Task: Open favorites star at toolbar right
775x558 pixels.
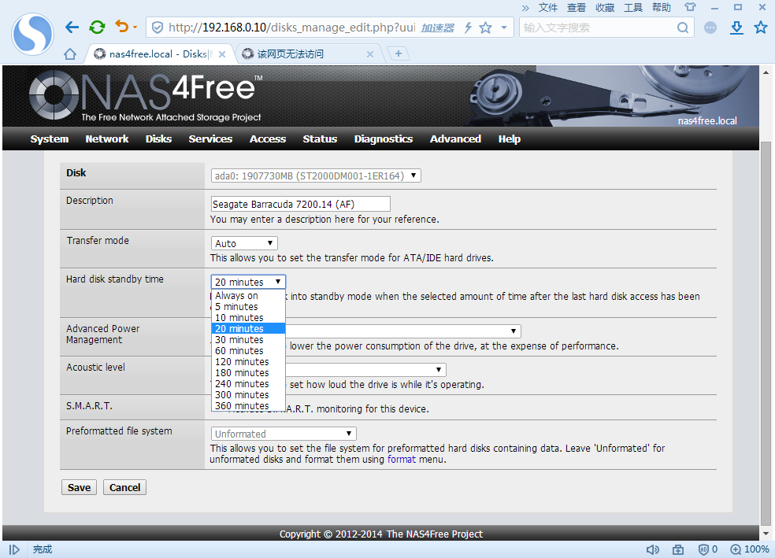Action: pos(761,28)
